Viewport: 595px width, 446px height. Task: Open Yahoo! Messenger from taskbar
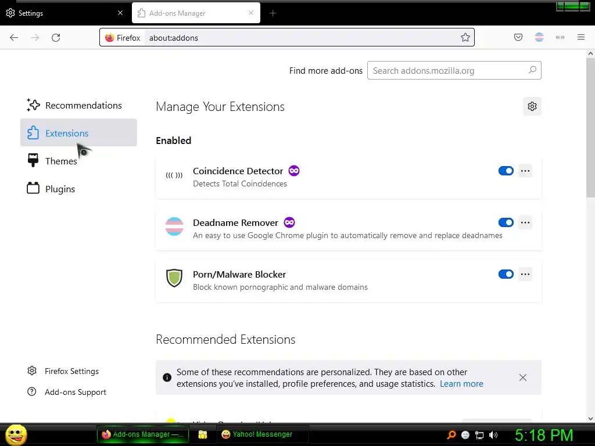262,434
